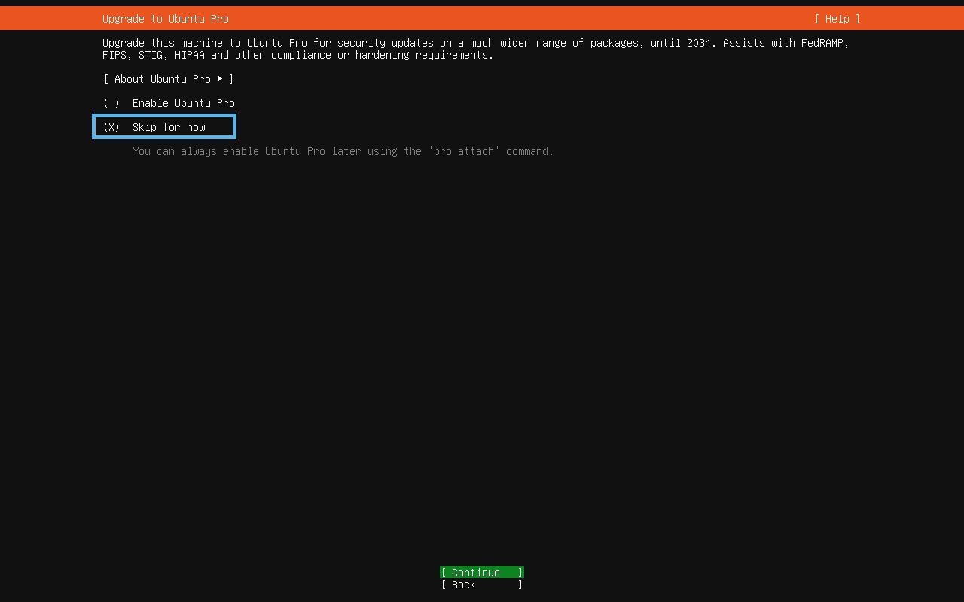Click the bracketed About Ubuntu Pro label
Image resolution: width=964 pixels, height=602 pixels.
pyautogui.click(x=166, y=79)
